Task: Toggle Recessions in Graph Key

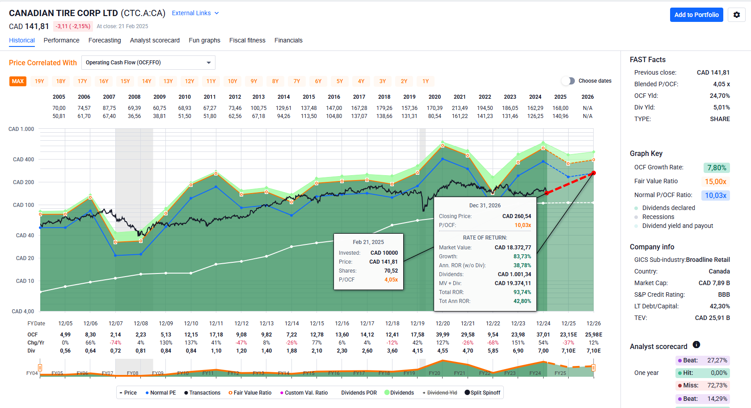Action: pos(658,217)
